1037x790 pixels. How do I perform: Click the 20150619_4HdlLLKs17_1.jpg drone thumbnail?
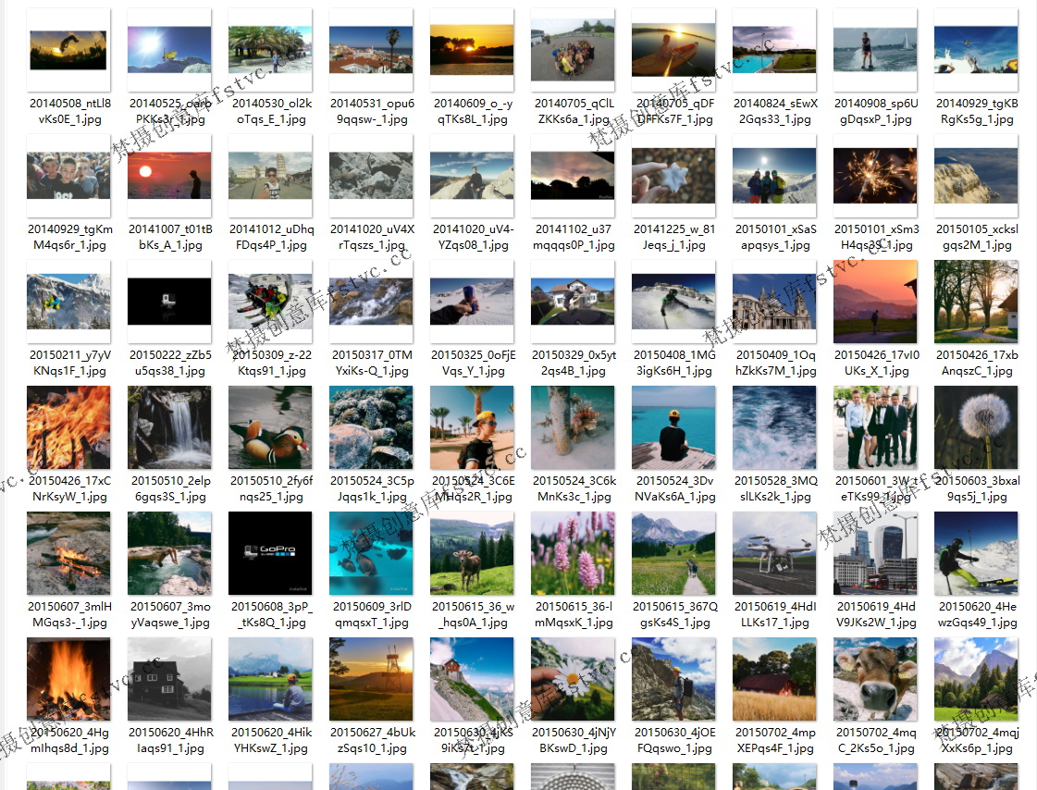pyautogui.click(x=774, y=553)
